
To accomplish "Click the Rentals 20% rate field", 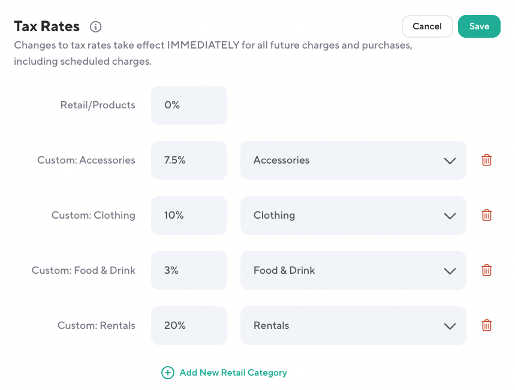I will (x=189, y=325).
